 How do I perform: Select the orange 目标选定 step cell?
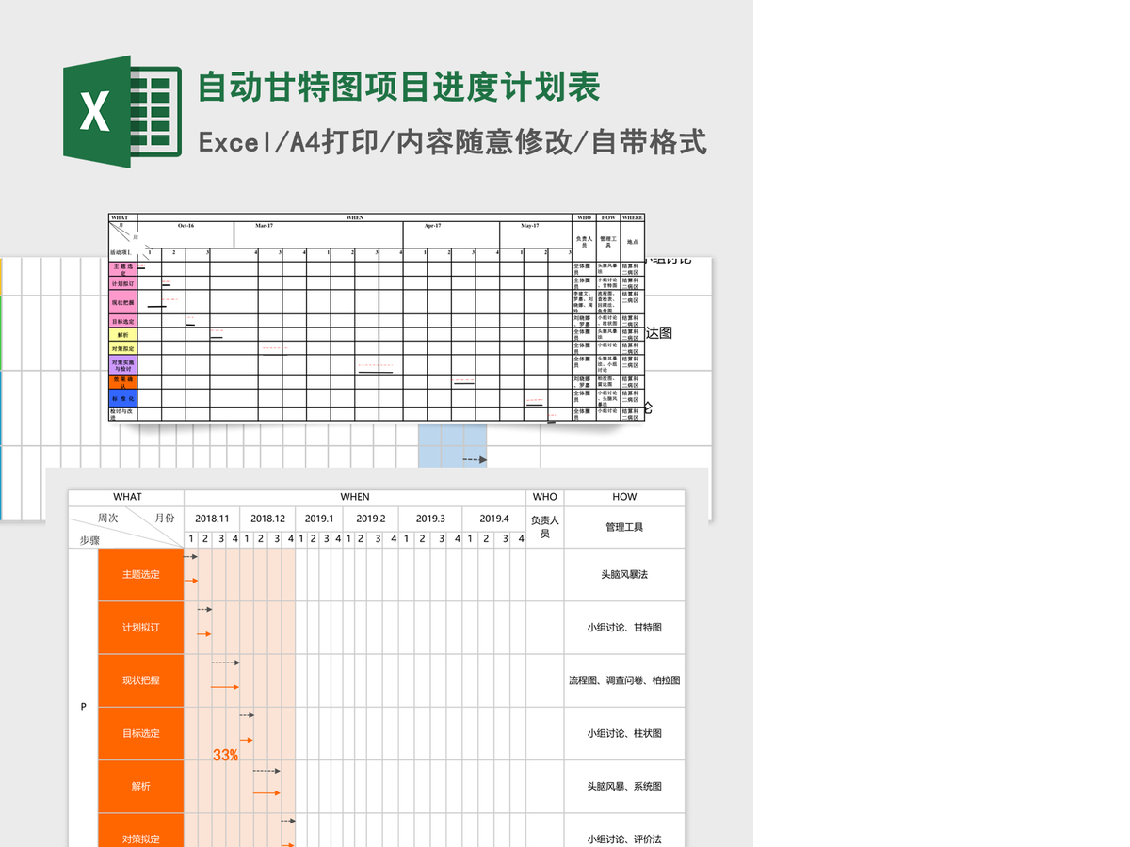(x=141, y=733)
